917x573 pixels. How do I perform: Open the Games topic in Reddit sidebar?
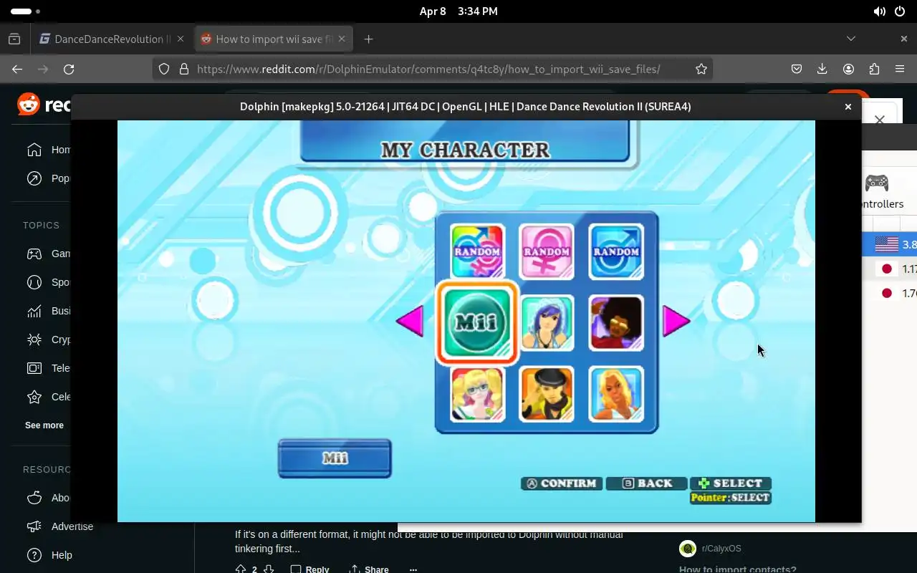(x=47, y=254)
